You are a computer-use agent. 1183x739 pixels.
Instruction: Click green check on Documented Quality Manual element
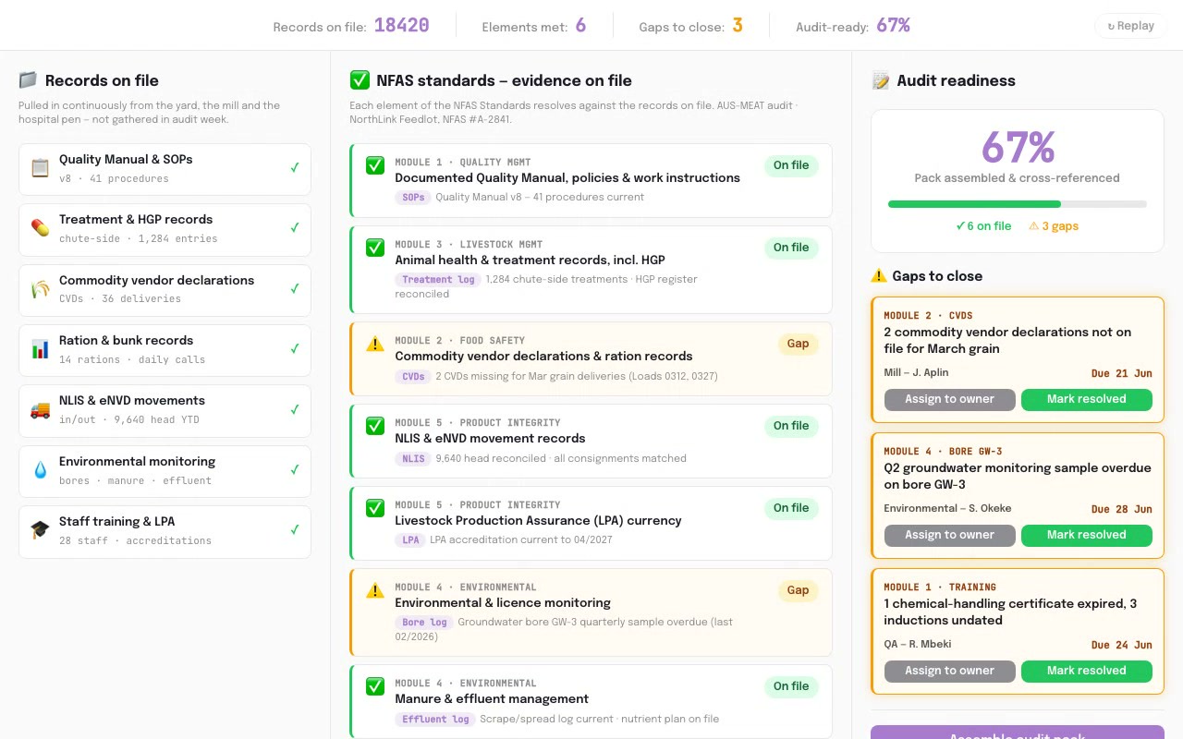[375, 165]
